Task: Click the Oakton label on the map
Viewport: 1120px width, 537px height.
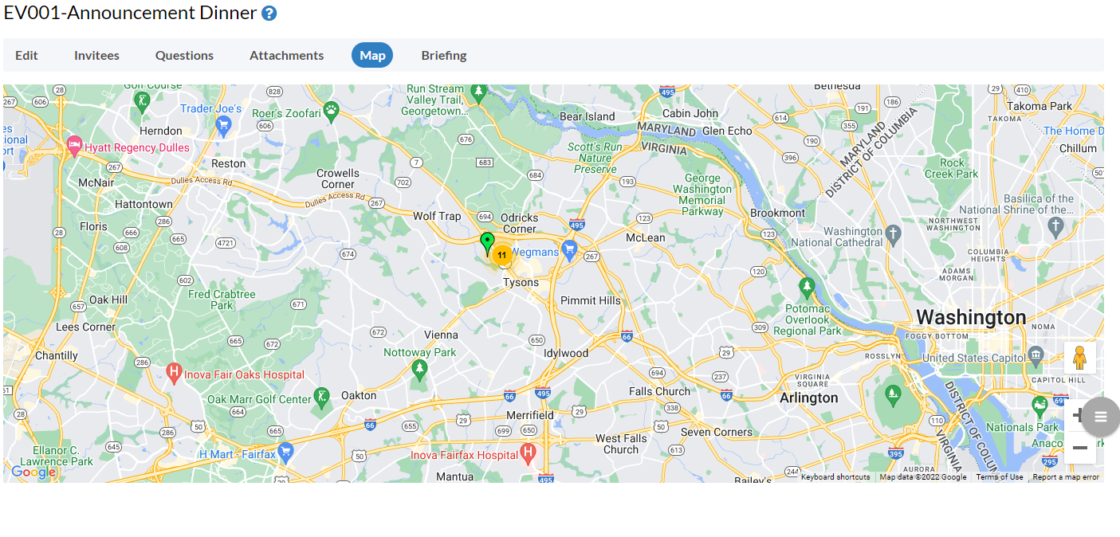Action: [x=359, y=395]
